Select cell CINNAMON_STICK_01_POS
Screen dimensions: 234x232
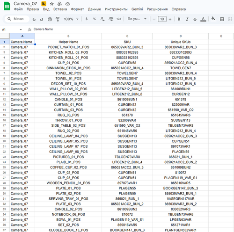(x=68, y=68)
